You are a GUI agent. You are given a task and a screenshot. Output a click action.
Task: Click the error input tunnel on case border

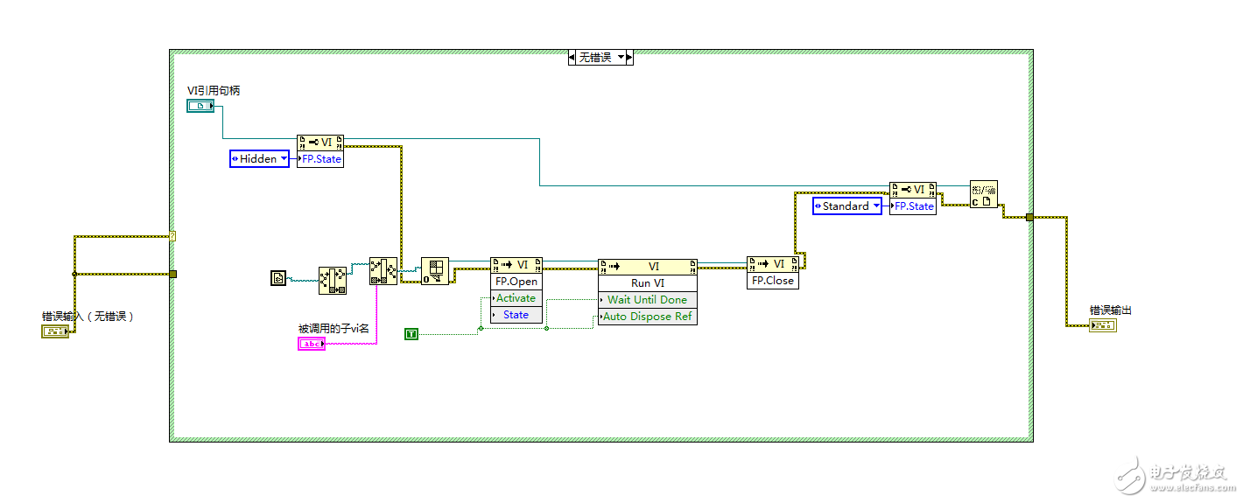pos(172,274)
